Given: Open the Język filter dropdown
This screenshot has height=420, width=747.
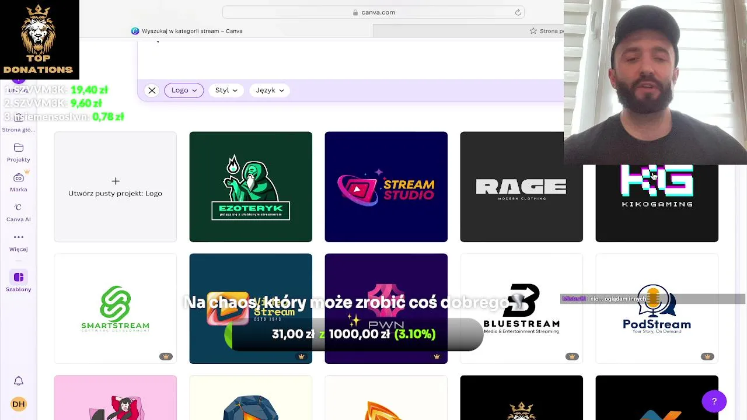Looking at the screenshot, I should (x=270, y=90).
